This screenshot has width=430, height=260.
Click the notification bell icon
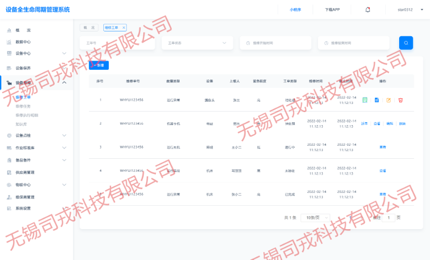(x=368, y=9)
